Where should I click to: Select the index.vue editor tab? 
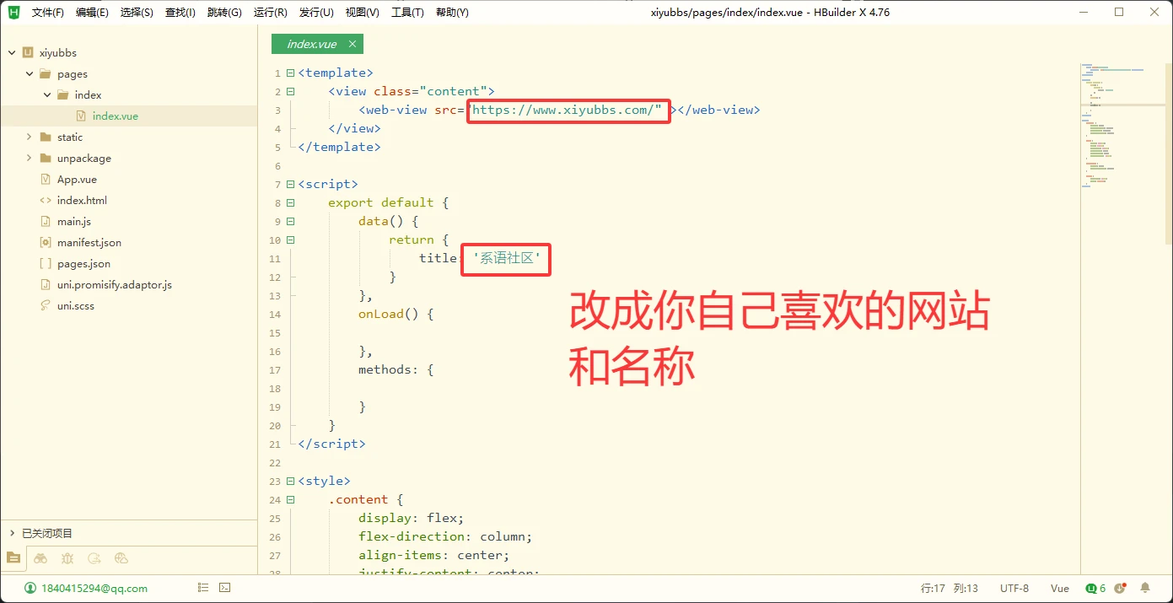[310, 43]
